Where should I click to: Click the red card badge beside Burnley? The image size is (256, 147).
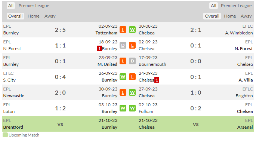click(99, 49)
